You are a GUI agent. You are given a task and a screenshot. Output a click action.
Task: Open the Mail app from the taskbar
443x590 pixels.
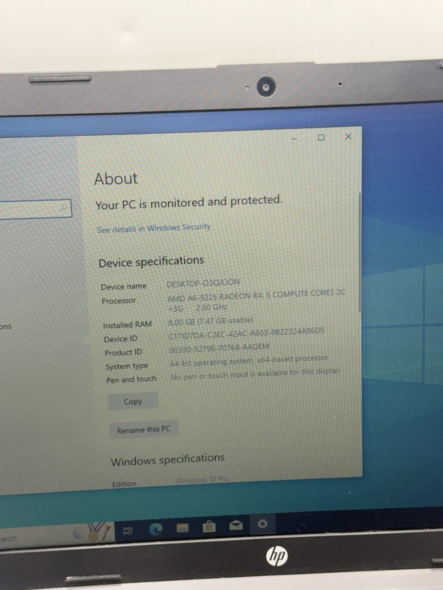click(x=236, y=525)
